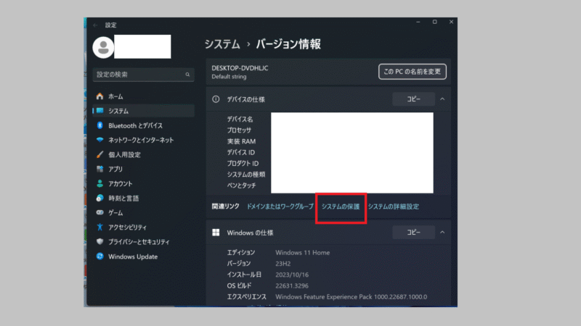
Task: Click この PC の名前を変更 button
Action: tap(412, 72)
